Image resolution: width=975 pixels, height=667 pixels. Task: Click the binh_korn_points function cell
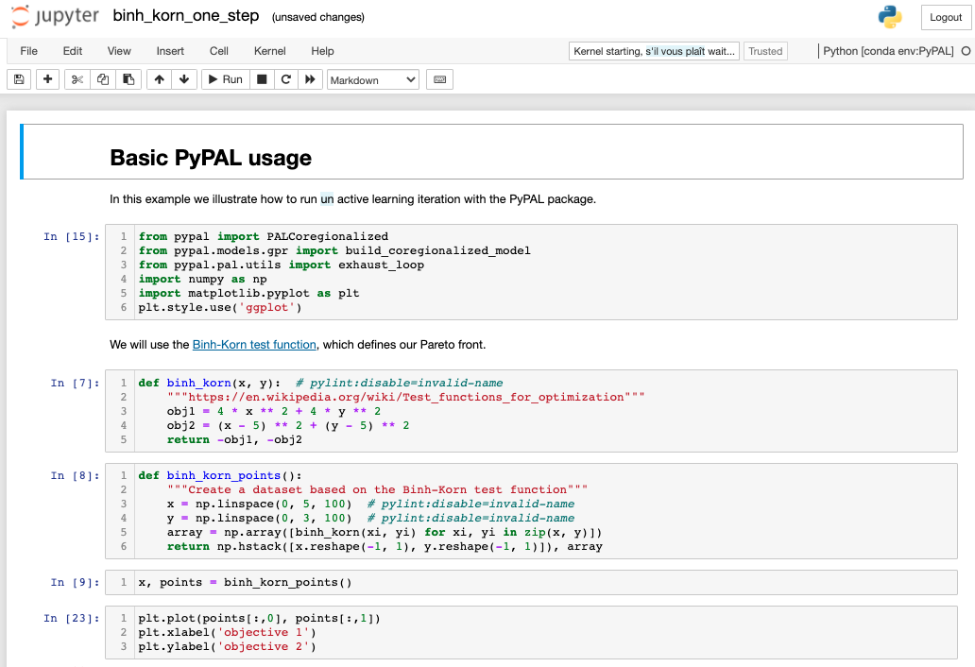coord(531,511)
